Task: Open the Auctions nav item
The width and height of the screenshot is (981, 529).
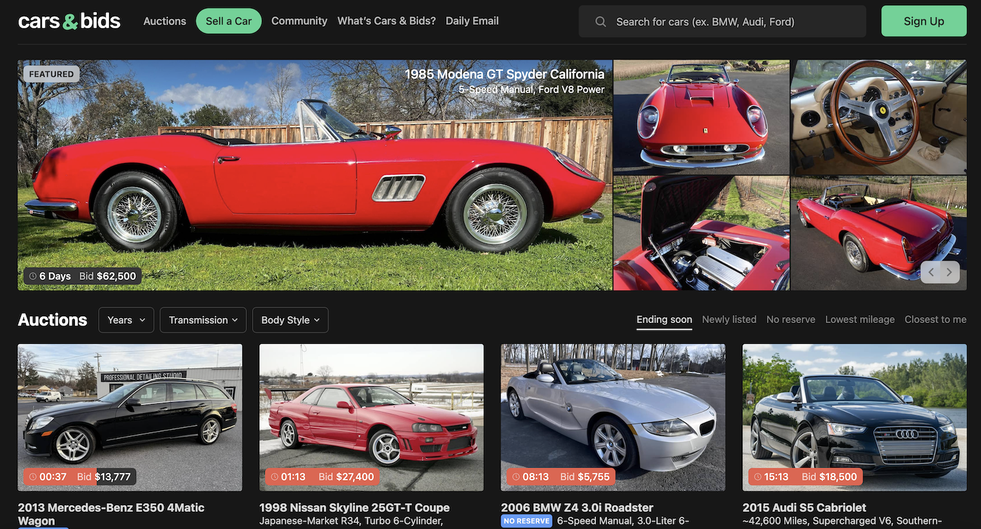Action: click(x=164, y=21)
